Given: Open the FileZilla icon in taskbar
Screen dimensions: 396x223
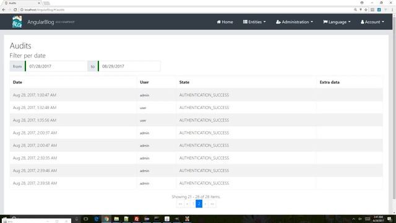Looking at the screenshot, I should 137,219.
